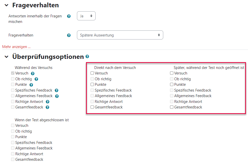This screenshot has width=248, height=163.
Task: Open help icon next to Ob richtig
Action: (36, 79)
